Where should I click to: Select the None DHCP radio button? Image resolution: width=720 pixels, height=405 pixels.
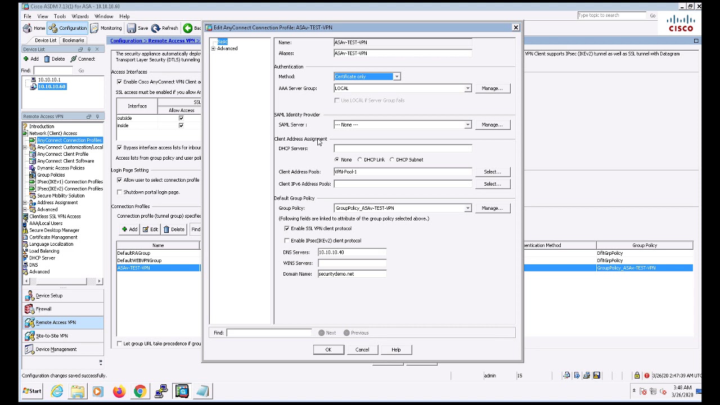[337, 160]
